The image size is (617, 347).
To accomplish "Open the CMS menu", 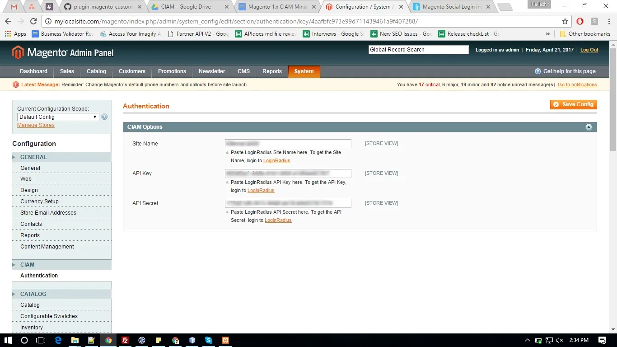I will 243,71.
